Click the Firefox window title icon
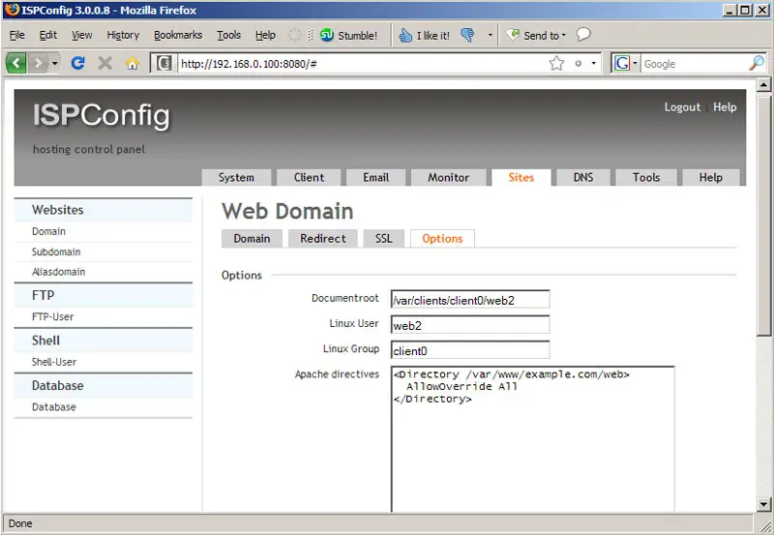Viewport: 774px width, 535px height. [12, 10]
